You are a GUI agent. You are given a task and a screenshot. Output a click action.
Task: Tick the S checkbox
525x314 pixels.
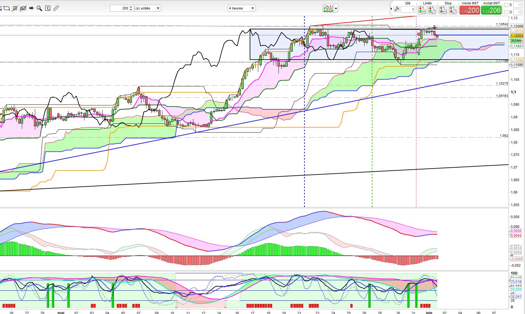(x=506, y=5)
